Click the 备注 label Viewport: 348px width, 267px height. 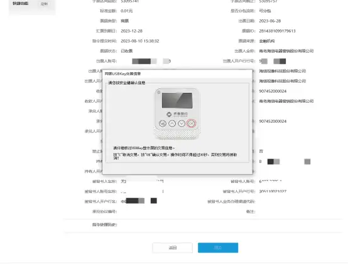pyautogui.click(x=251, y=212)
